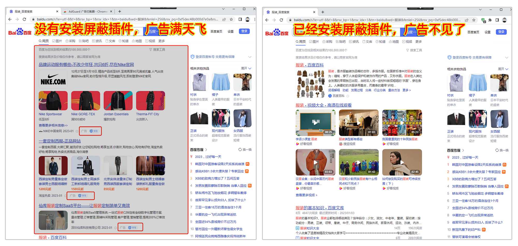Open the profile avatar in left window
The width and height of the screenshot is (518, 246).
[248, 19]
